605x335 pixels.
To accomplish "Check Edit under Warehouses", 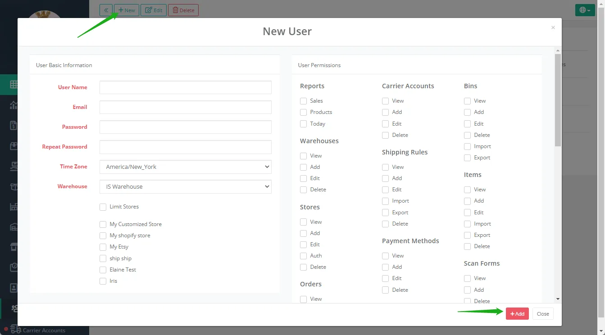I will [304, 178].
